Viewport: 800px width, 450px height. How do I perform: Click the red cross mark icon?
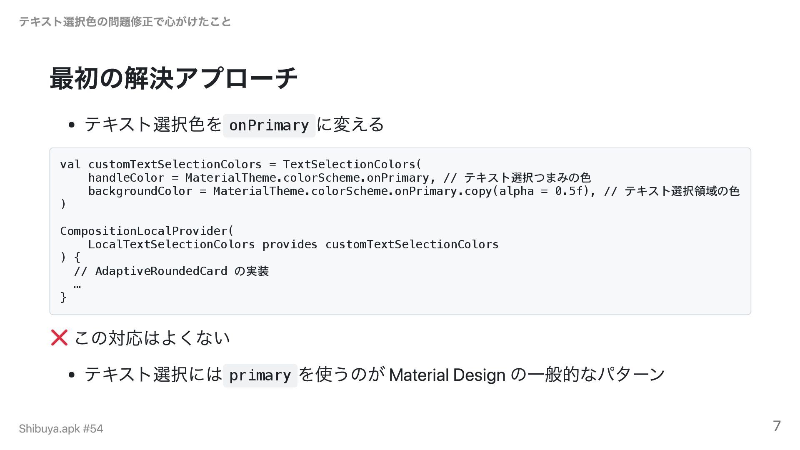(x=59, y=337)
